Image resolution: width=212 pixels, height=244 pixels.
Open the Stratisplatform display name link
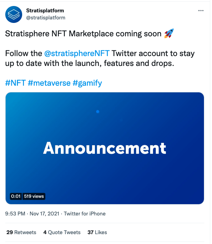[x=45, y=11]
